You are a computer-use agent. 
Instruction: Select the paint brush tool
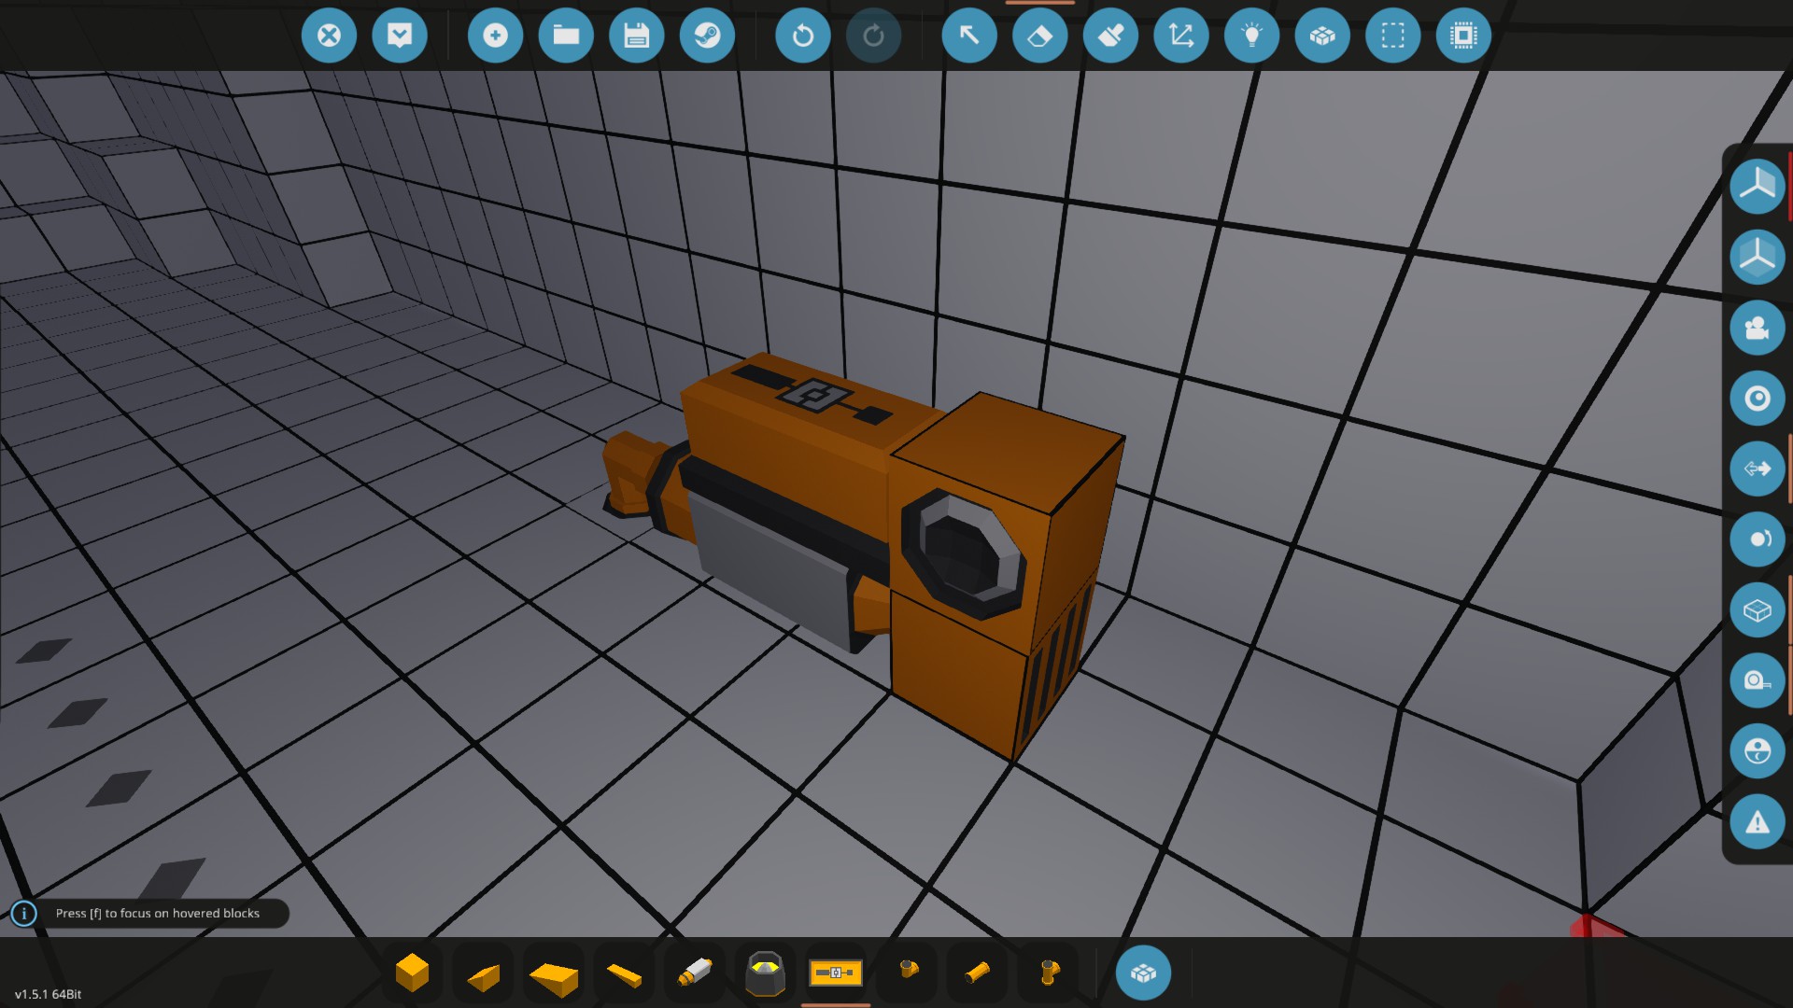click(x=1110, y=35)
